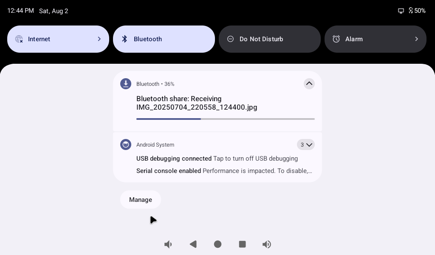Click the volume down button
Viewport: 435px width, 255px height.
pyautogui.click(x=168, y=244)
